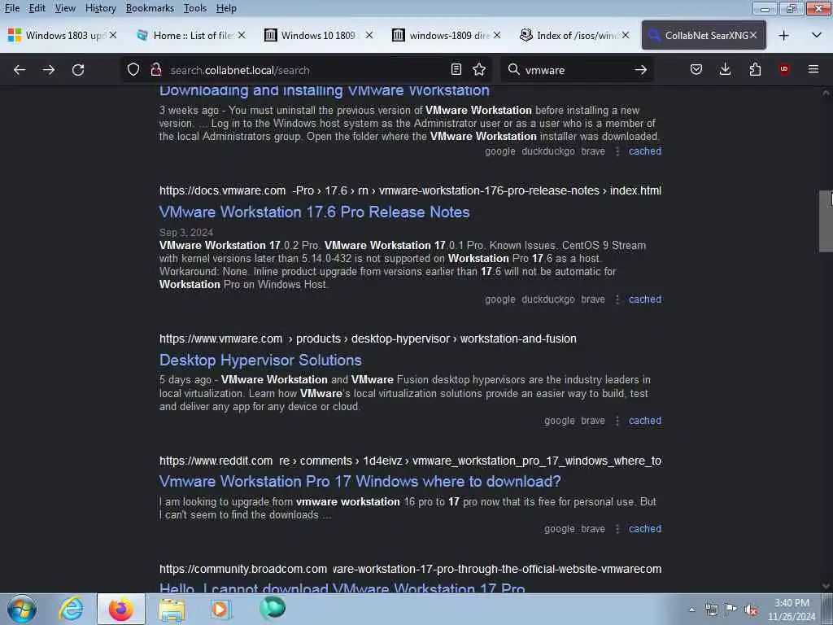The height and width of the screenshot is (625, 833).
Task: Click the muted volume tray icon
Action: 751,610
